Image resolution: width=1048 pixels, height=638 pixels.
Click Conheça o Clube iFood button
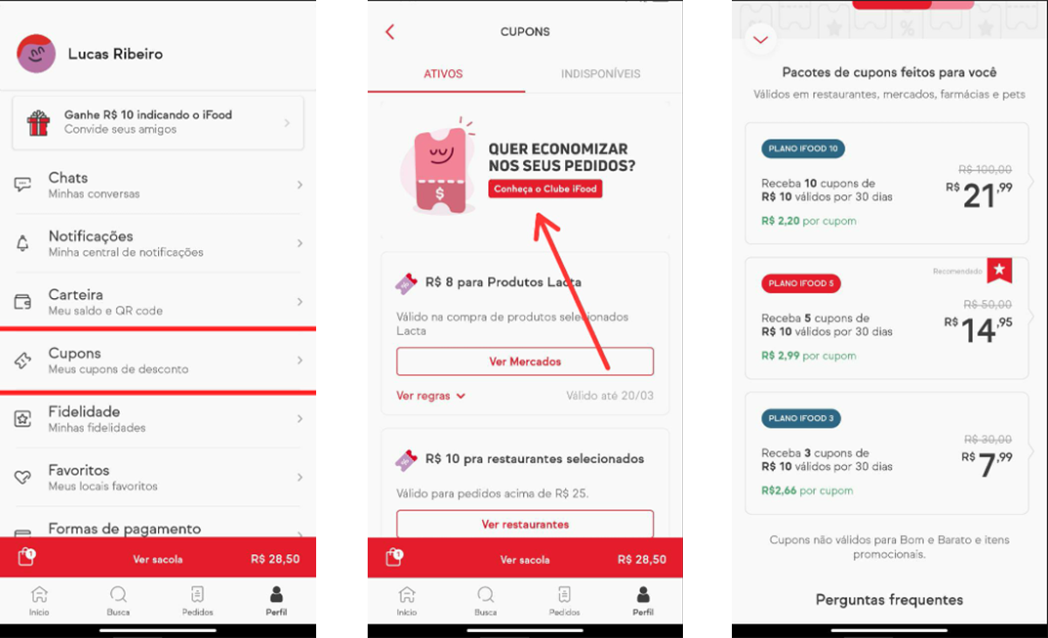545,189
